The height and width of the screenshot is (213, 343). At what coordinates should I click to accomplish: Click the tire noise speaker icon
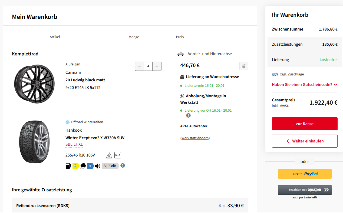click(98, 166)
